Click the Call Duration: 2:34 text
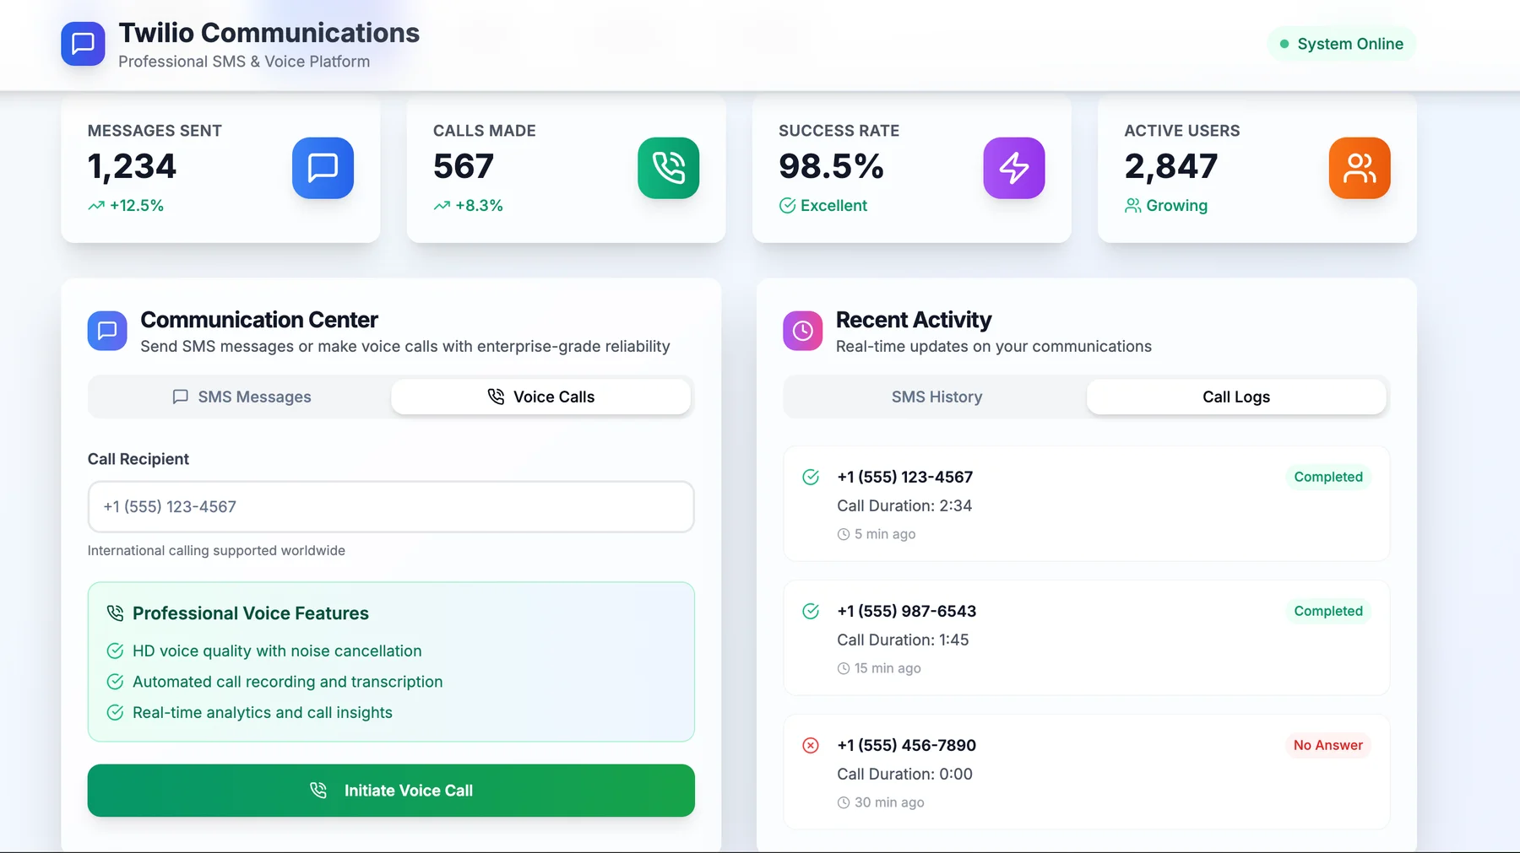Screen dimensions: 1520x853 [x=904, y=506]
